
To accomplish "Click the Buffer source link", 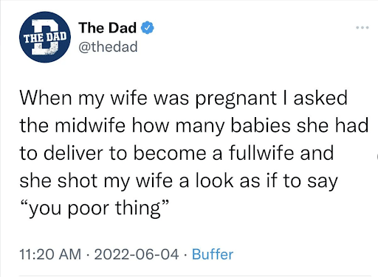I will pos(213,254).
